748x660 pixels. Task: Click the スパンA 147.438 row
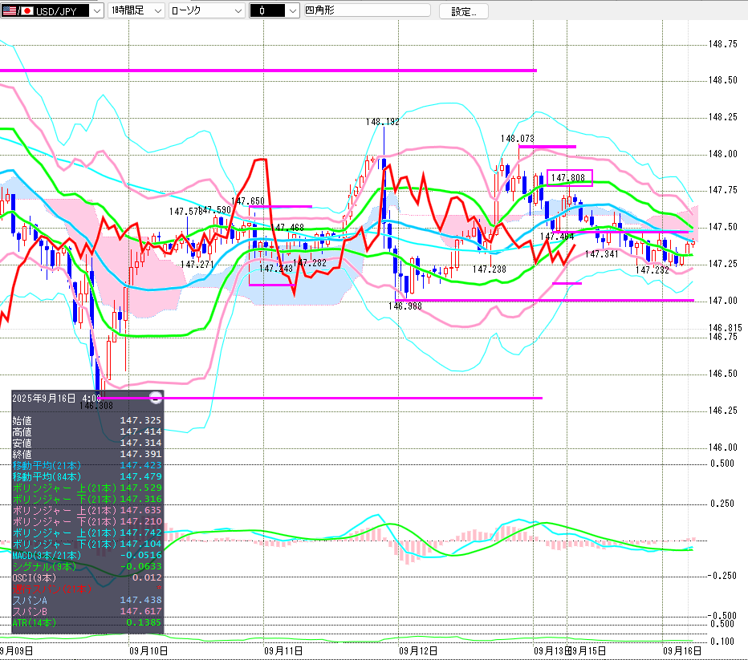pyautogui.click(x=87, y=600)
